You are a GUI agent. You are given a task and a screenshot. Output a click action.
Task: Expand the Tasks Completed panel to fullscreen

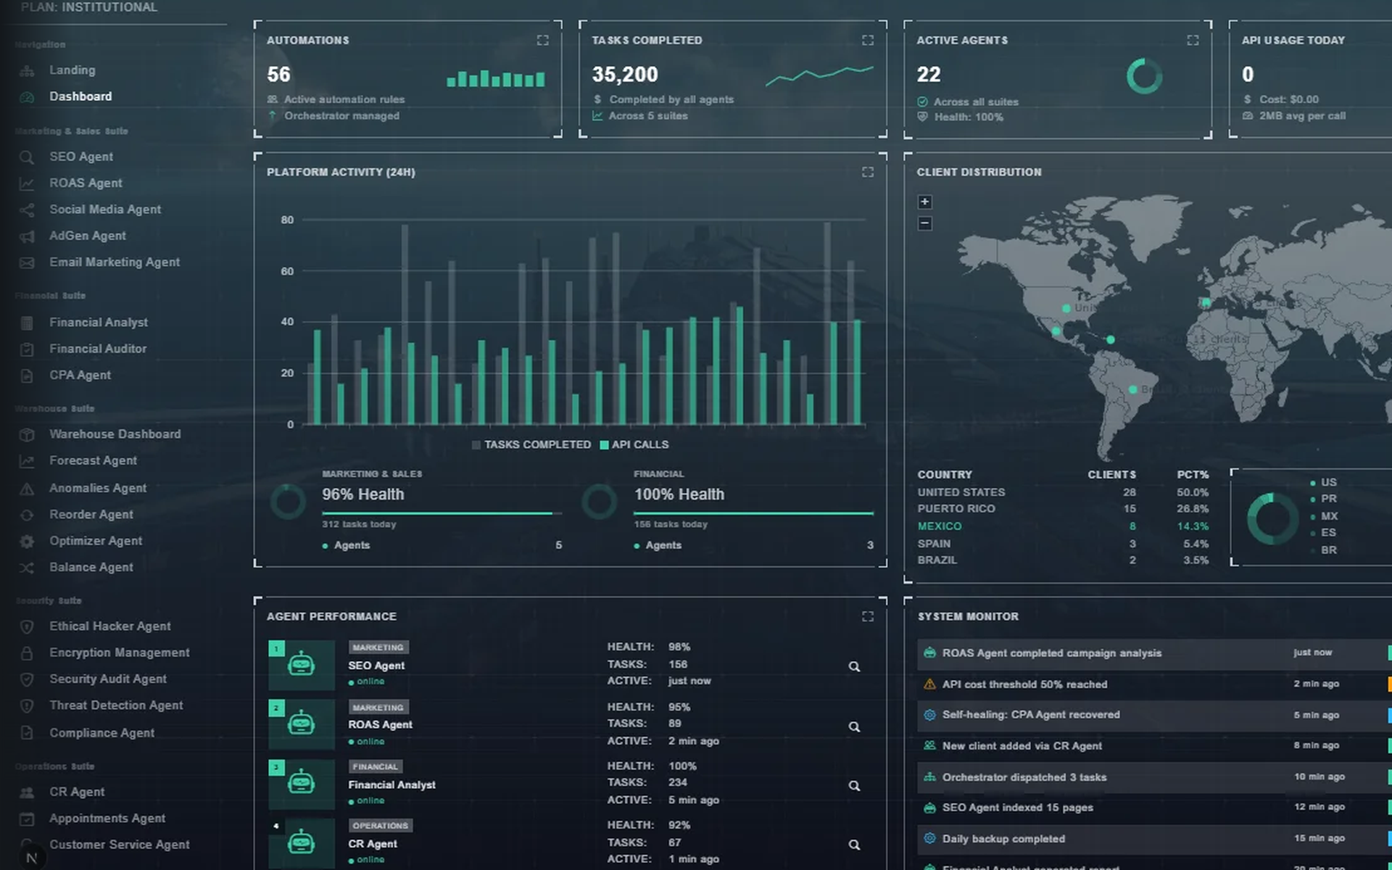(868, 40)
